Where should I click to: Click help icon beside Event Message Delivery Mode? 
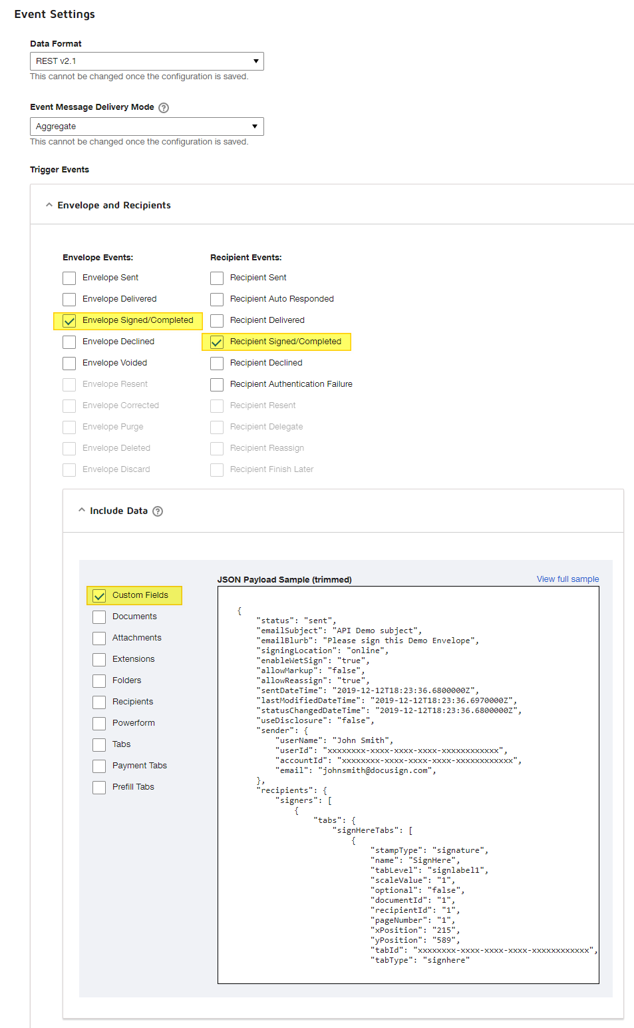click(x=164, y=108)
